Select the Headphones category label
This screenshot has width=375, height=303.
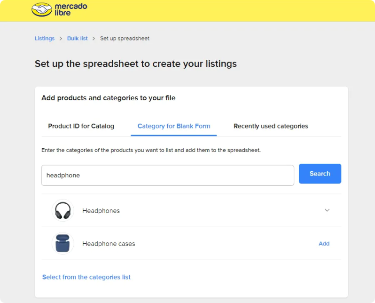tap(101, 211)
